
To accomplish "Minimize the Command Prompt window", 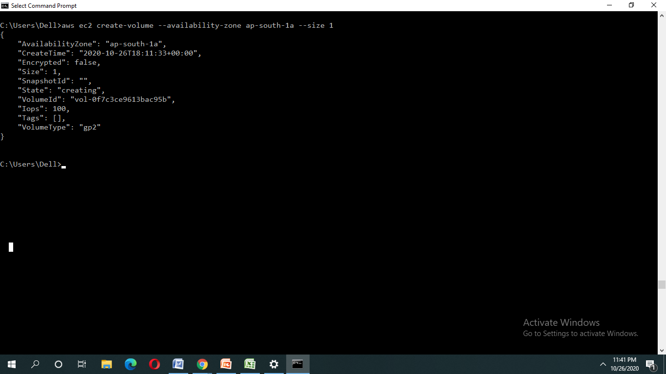I will click(609, 5).
